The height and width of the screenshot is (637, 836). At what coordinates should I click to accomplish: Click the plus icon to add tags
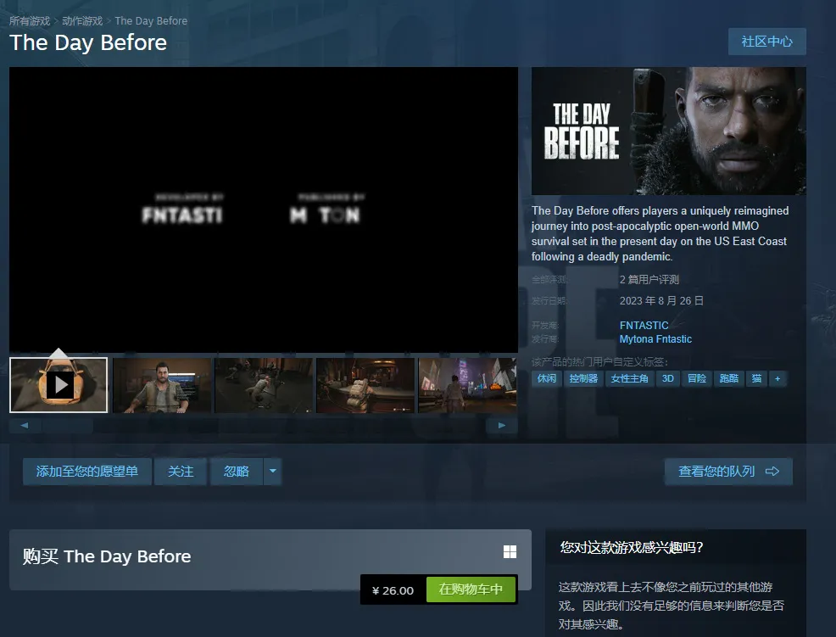777,378
